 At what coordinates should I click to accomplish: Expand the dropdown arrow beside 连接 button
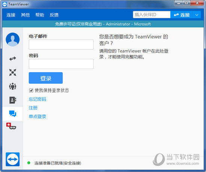pyautogui.click(x=197, y=15)
